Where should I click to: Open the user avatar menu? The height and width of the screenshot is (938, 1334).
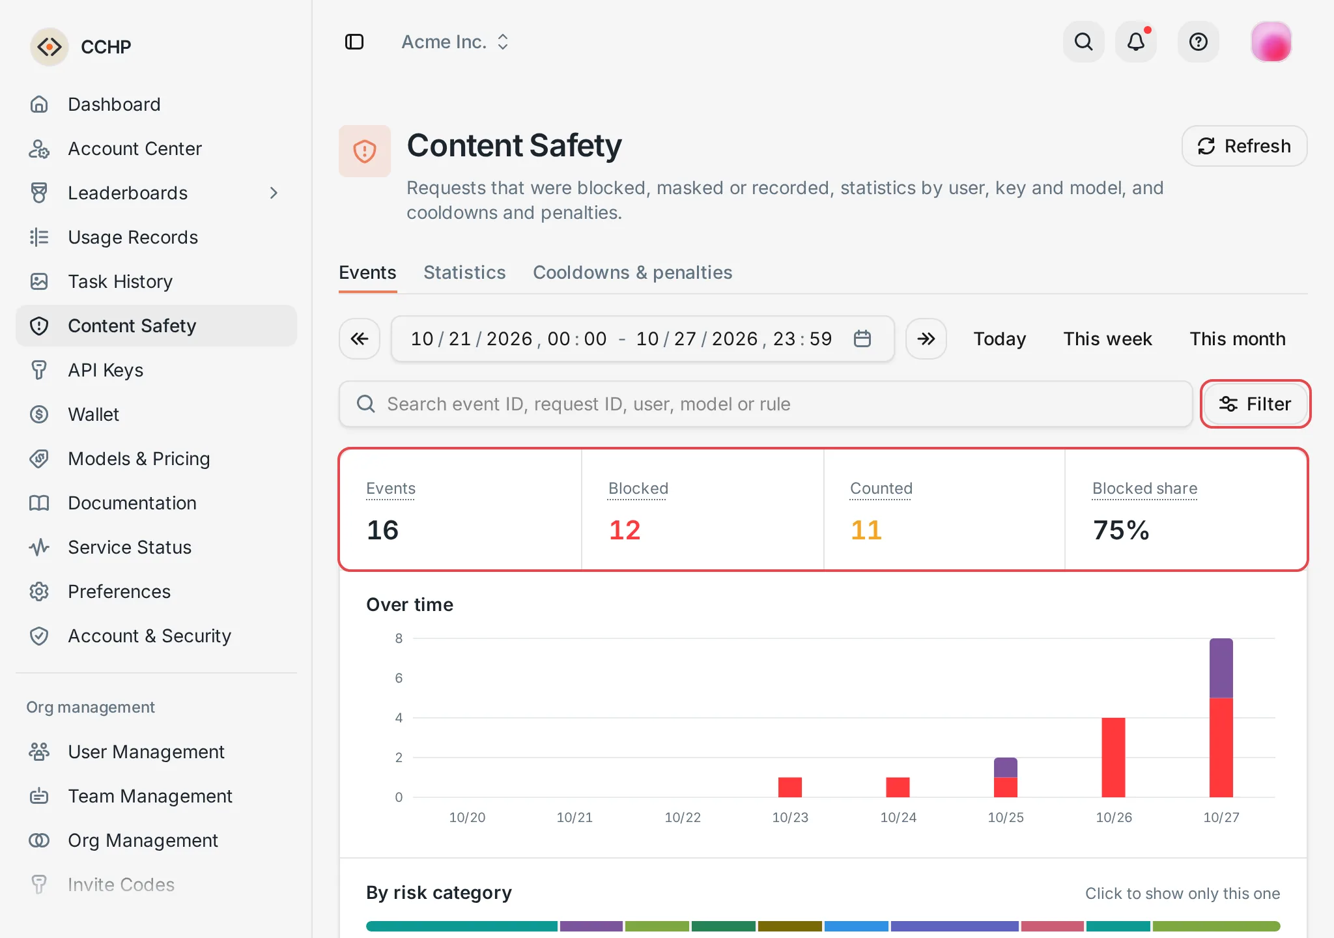click(1271, 42)
